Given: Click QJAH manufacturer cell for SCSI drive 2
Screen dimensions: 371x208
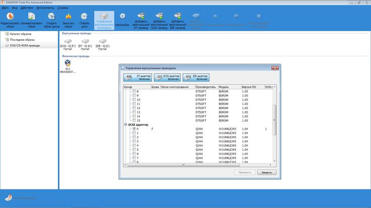Looking at the screenshot, I should point(199,137).
